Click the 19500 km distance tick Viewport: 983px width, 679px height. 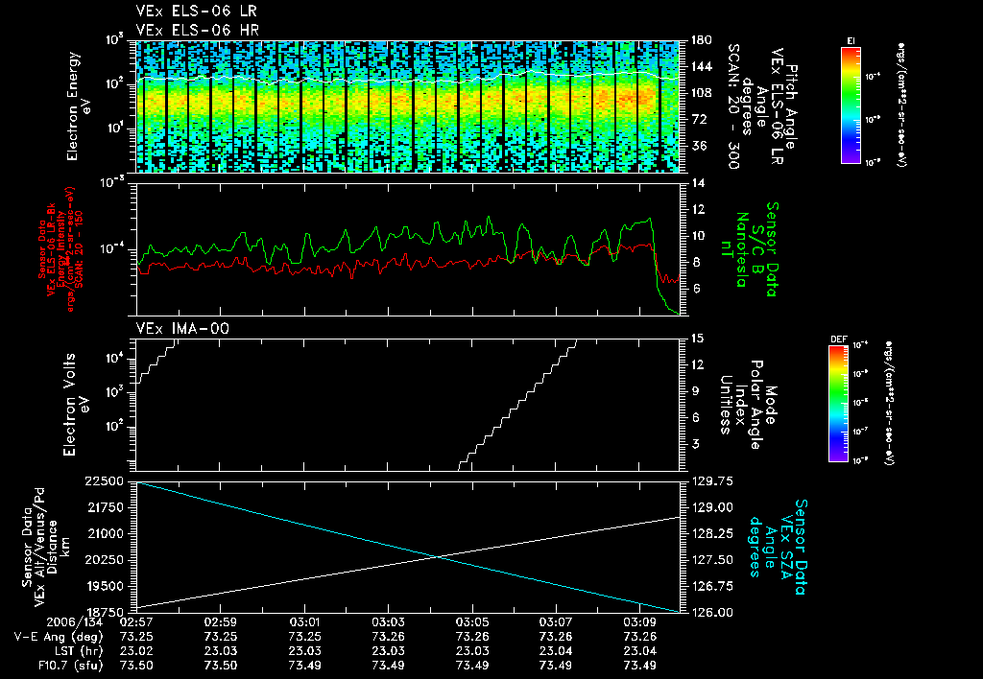[x=105, y=586]
